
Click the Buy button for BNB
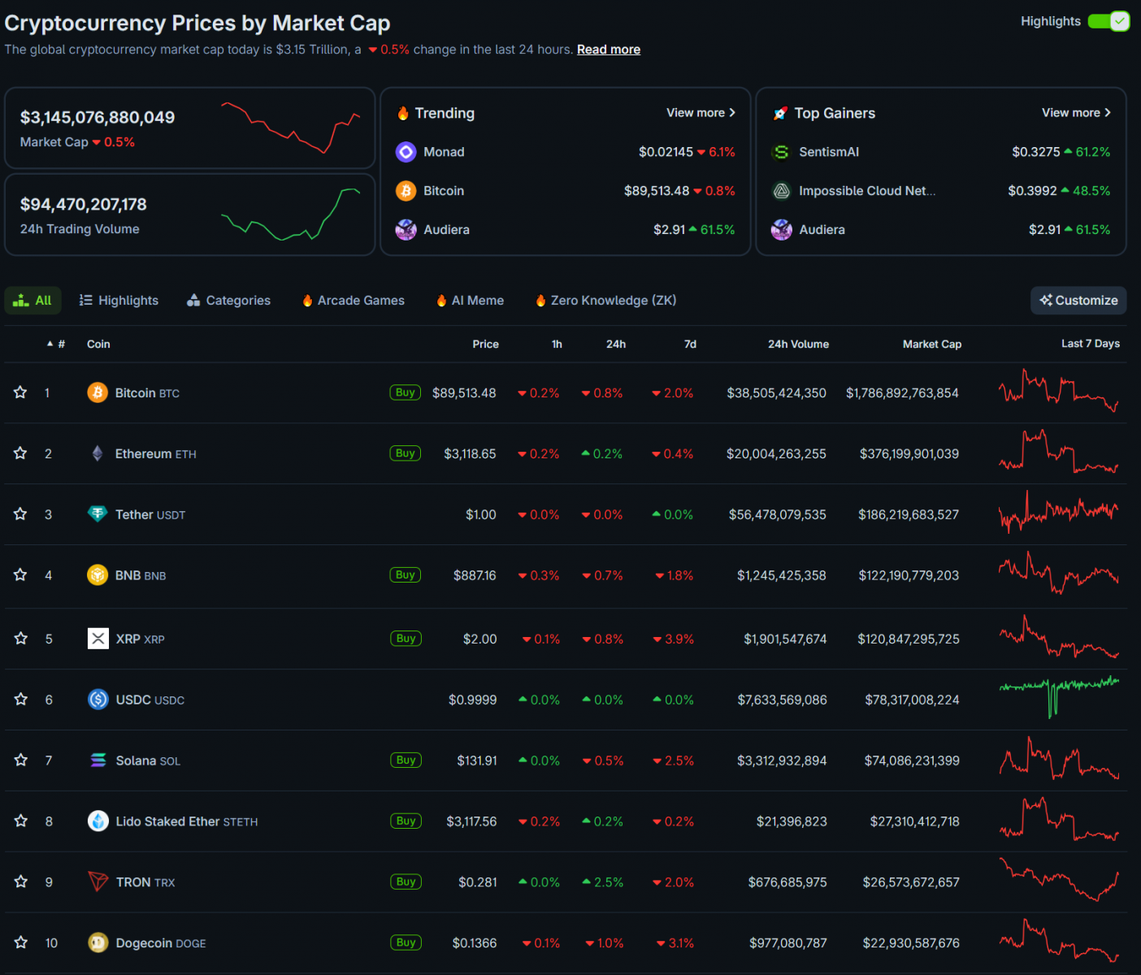click(405, 575)
